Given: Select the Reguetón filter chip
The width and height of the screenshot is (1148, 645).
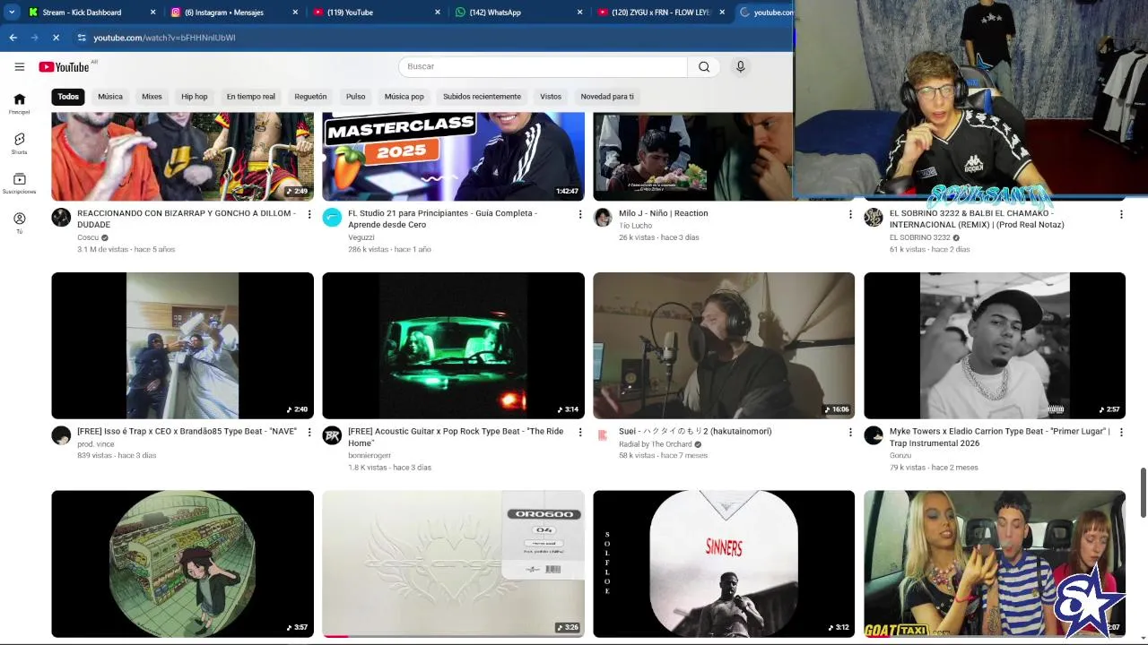Looking at the screenshot, I should point(310,97).
